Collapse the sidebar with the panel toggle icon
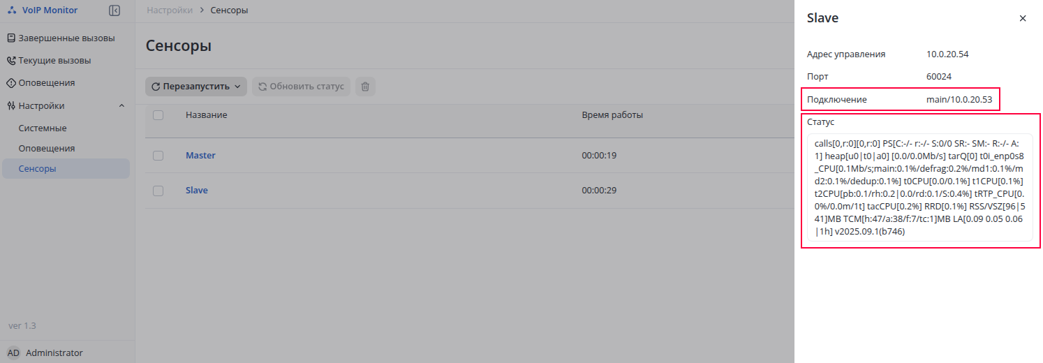 (114, 10)
